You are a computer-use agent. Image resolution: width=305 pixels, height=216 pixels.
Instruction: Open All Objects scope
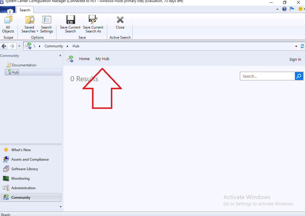[8, 24]
